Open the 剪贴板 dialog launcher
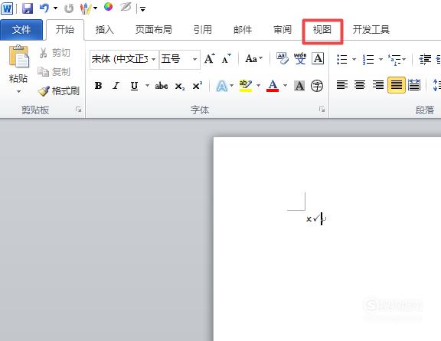 click(x=78, y=110)
